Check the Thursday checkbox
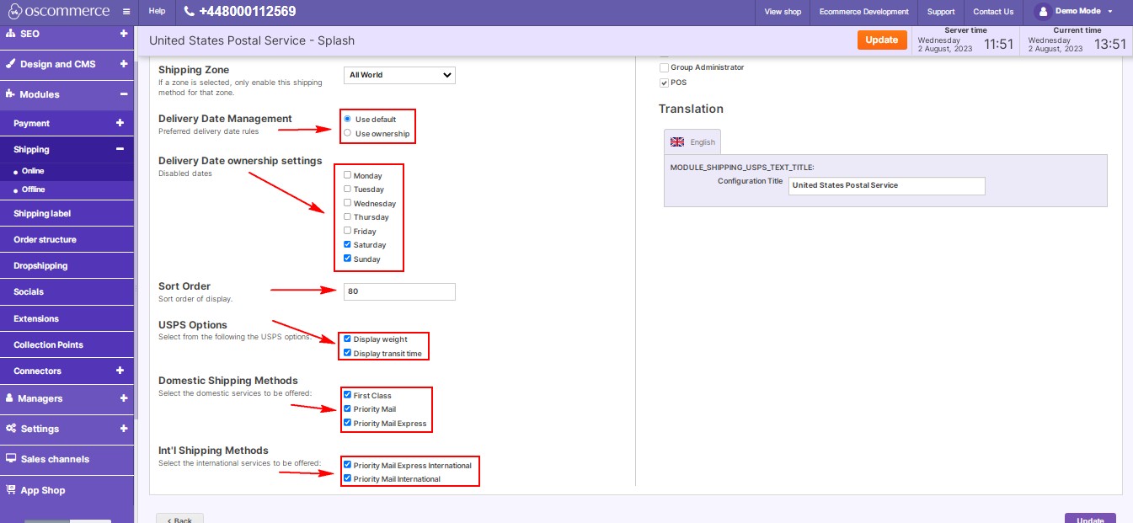 click(x=347, y=217)
